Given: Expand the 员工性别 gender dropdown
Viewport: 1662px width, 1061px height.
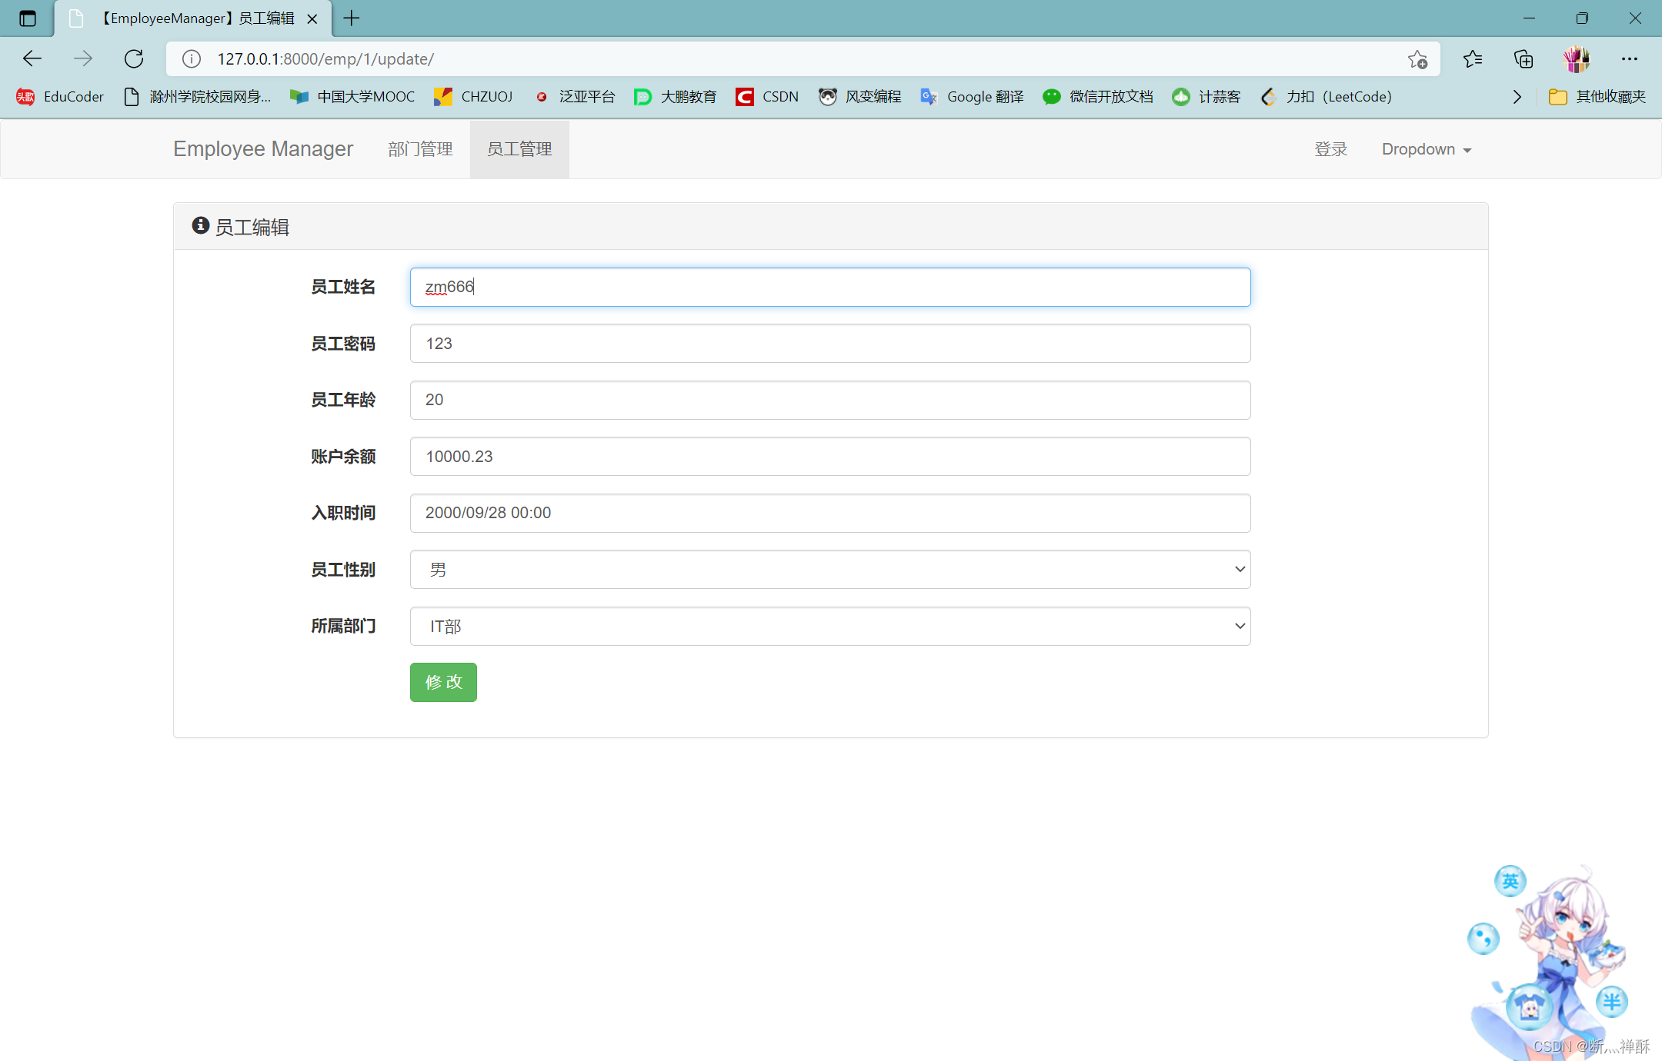Looking at the screenshot, I should click(x=829, y=570).
